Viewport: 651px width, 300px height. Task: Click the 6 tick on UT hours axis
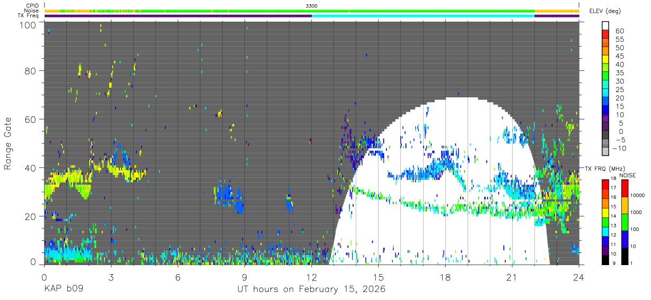pos(178,278)
